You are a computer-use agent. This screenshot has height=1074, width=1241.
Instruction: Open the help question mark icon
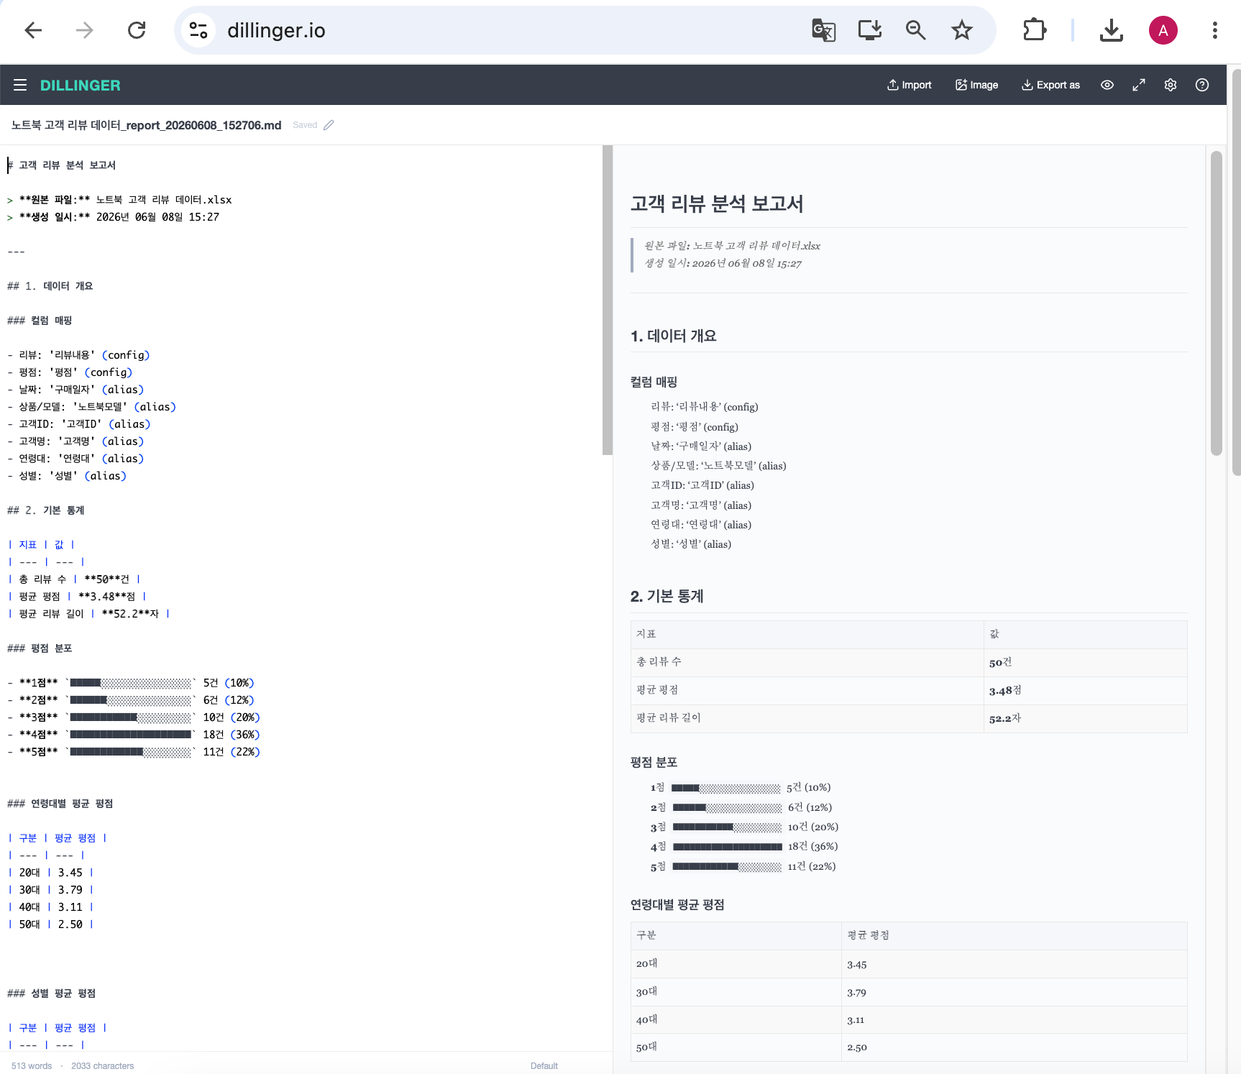coord(1202,85)
